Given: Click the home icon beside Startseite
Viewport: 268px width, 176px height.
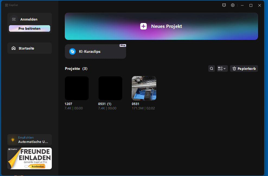Looking at the screenshot, I should coord(14,48).
